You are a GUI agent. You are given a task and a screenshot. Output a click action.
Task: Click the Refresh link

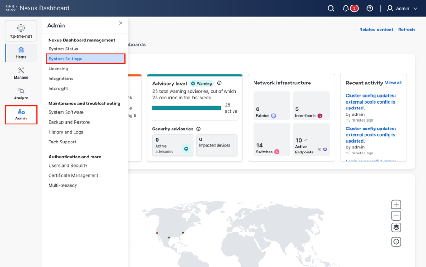(x=406, y=30)
